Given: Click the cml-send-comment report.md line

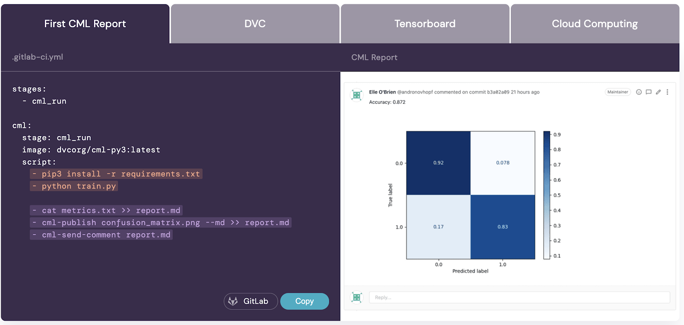Looking at the screenshot, I should coord(101,235).
